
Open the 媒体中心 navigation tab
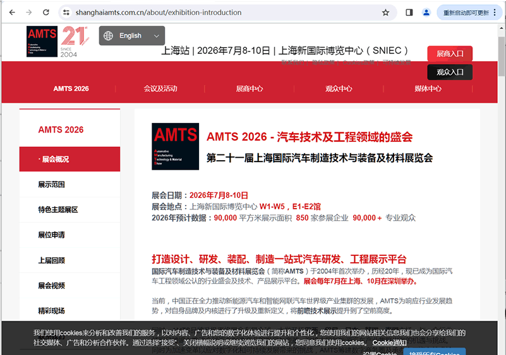[428, 88]
